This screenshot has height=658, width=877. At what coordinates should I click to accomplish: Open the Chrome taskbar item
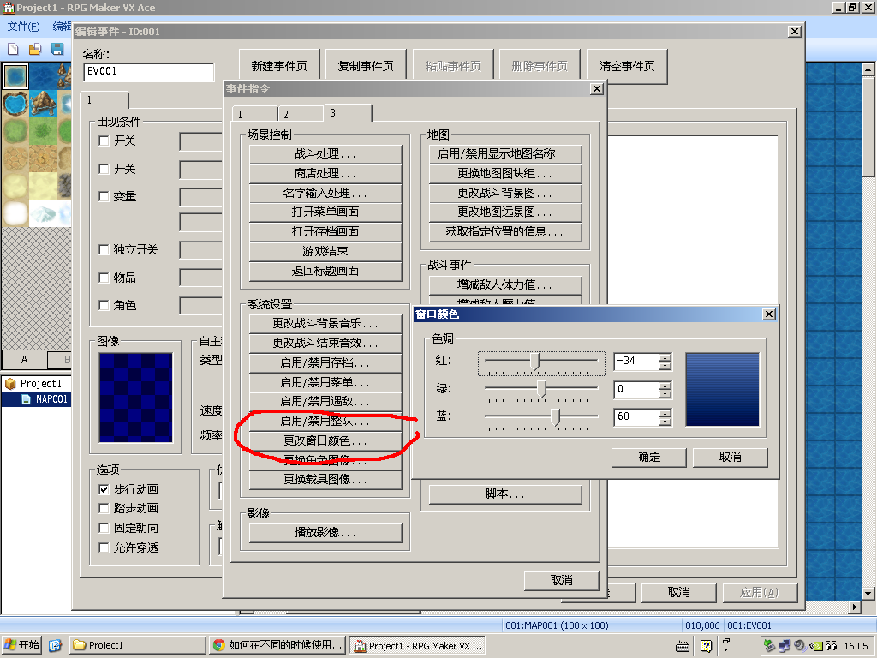277,645
